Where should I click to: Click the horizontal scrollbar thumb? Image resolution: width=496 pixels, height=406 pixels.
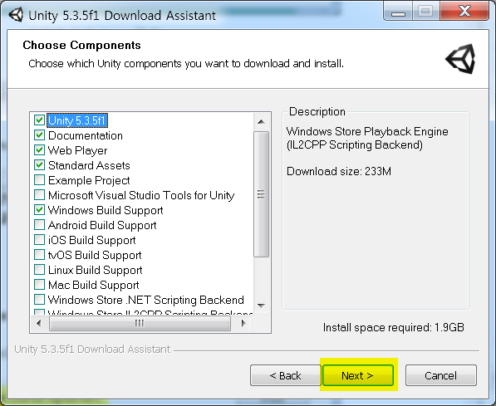[x=140, y=323]
